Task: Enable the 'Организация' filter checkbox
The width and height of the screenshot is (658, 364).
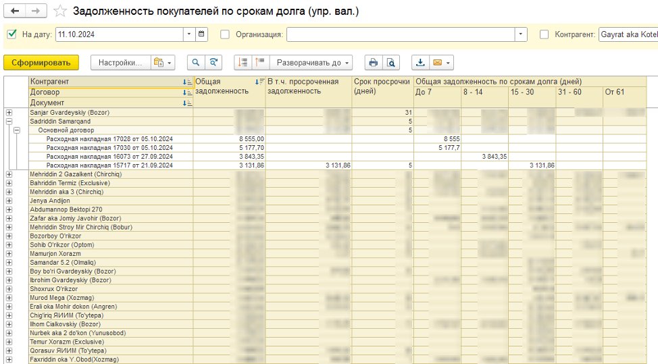Action: [225, 34]
